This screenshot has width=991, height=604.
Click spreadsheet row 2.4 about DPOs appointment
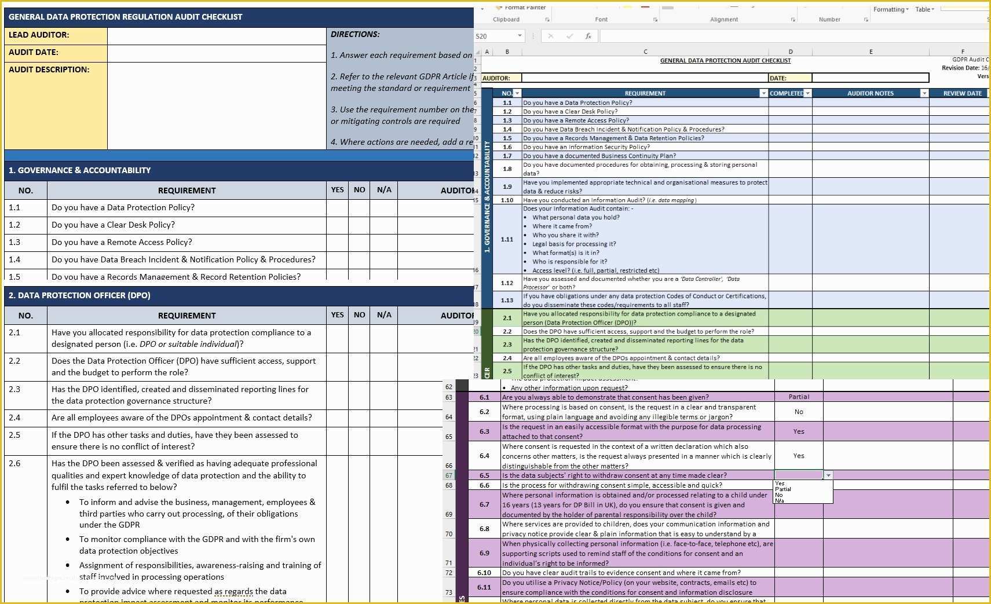tap(645, 358)
